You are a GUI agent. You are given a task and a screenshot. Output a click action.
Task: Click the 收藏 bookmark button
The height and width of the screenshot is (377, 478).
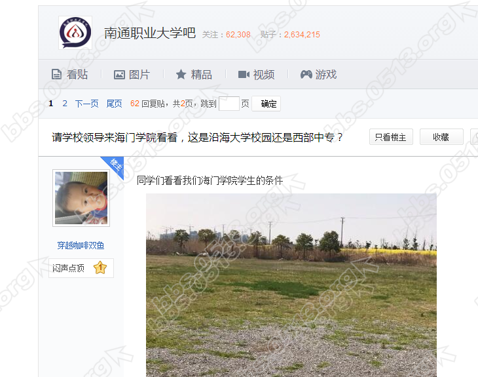coord(441,137)
